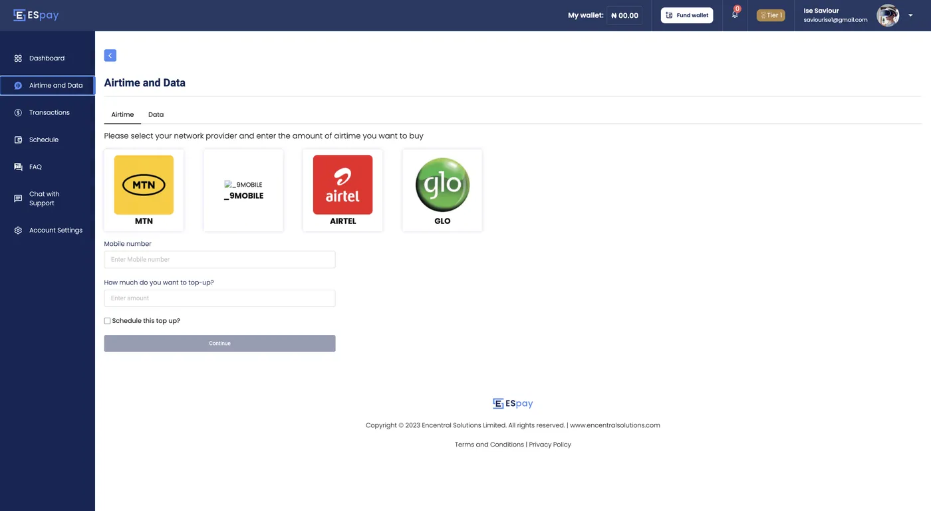Viewport: 931px width, 511px height.
Task: Open Terms and Conditions link
Action: [x=489, y=445]
